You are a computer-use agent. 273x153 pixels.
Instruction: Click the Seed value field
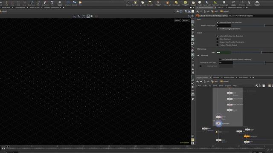coord(224,52)
